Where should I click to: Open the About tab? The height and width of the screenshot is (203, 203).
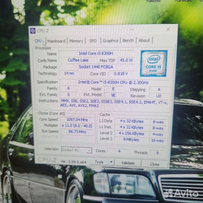pos(144,40)
